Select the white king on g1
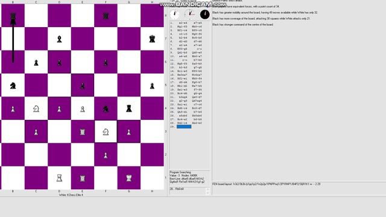The width and height of the screenshot is (386, 217). coord(128,178)
